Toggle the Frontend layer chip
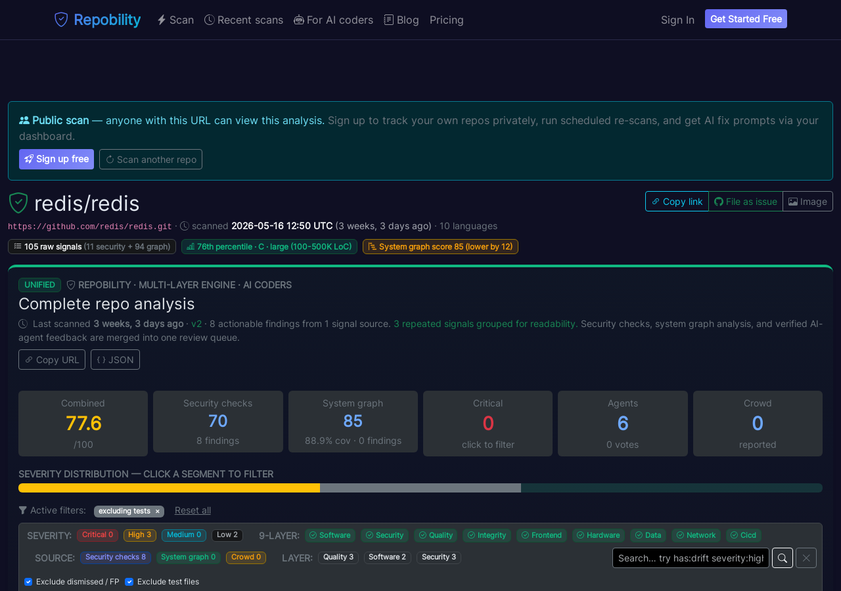841x591 pixels. [x=542, y=535]
